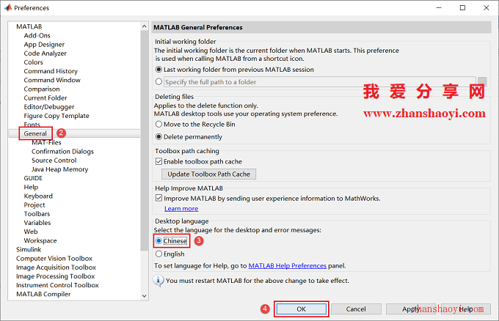499x321 pixels.
Task: Open Command History preferences
Action: [x=51, y=71]
